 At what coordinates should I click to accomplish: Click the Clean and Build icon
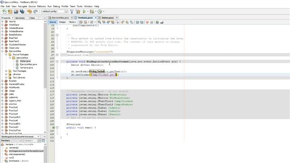tap(78, 11)
